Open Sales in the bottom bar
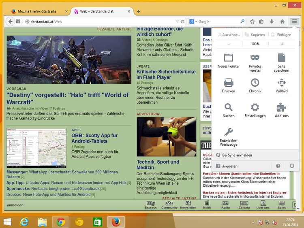The height and width of the screenshot is (228, 304). click(x=282, y=205)
